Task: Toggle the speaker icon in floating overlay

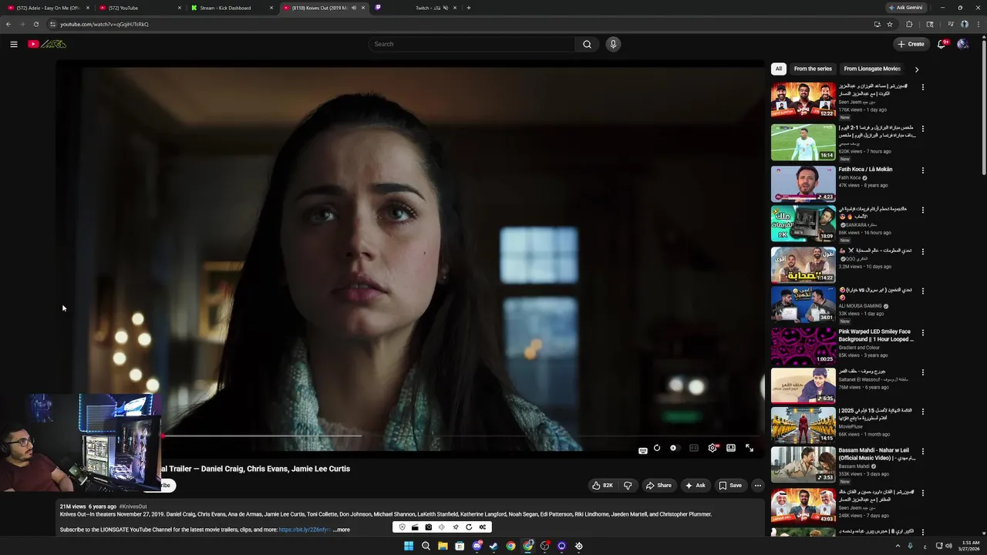Action: pyautogui.click(x=442, y=527)
